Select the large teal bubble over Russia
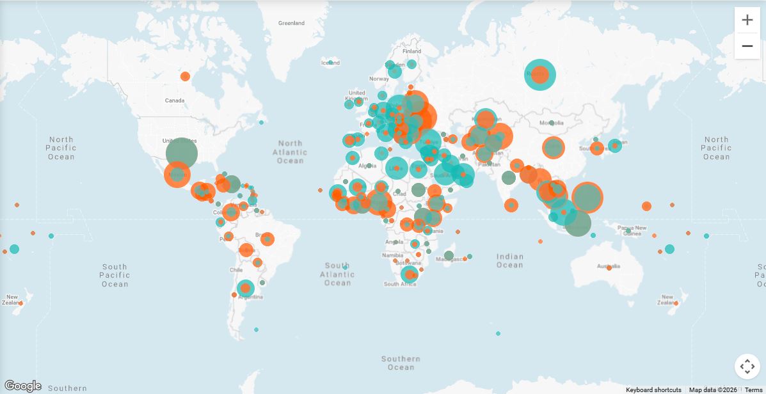766x394 pixels. point(540,75)
